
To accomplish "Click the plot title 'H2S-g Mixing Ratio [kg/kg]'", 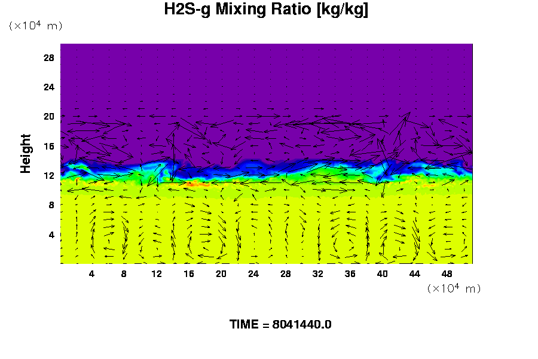I will tap(266, 10).
